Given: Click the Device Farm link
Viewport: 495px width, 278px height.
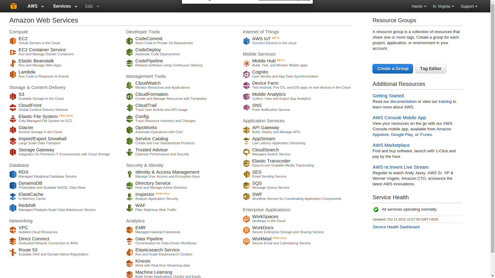Looking at the screenshot, I should 265,83.
